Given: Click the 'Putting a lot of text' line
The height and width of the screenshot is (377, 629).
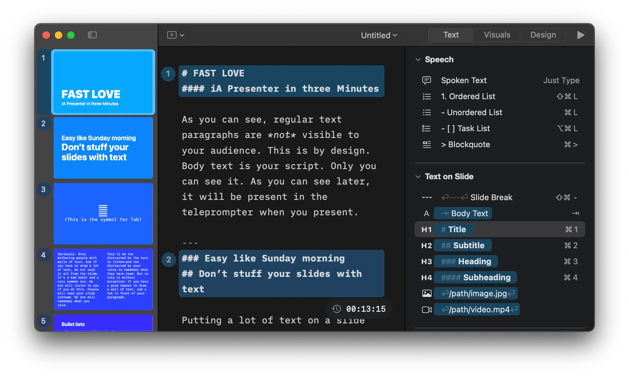Looking at the screenshot, I should (x=273, y=320).
